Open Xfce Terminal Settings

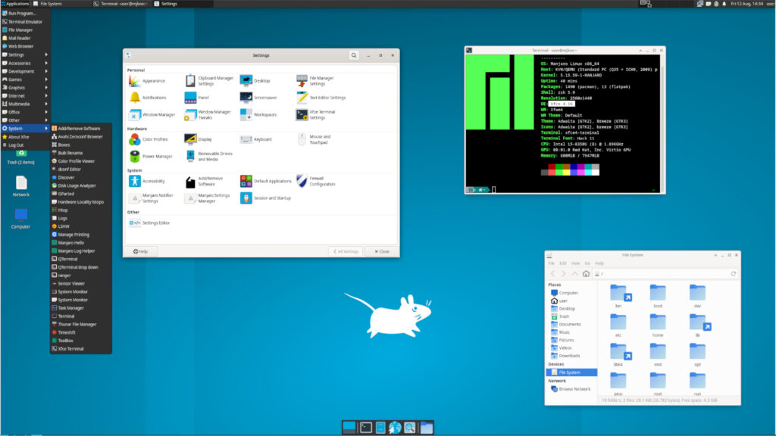[x=318, y=114]
